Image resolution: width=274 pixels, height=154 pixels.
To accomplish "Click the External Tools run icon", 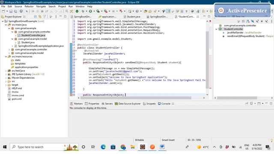I will coord(106,11).
